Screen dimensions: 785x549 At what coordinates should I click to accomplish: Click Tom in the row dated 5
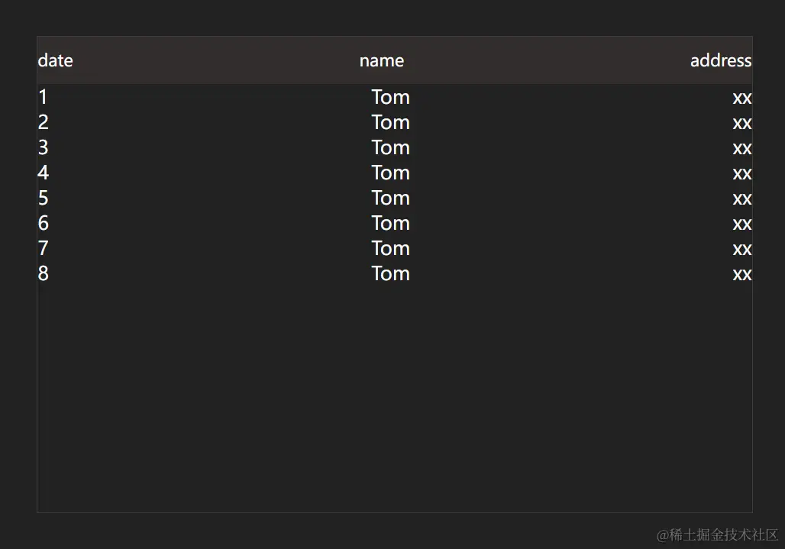pyautogui.click(x=390, y=198)
